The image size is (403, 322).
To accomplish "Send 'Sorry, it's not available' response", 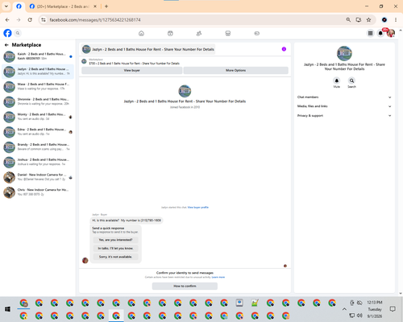I will click(x=115, y=257).
